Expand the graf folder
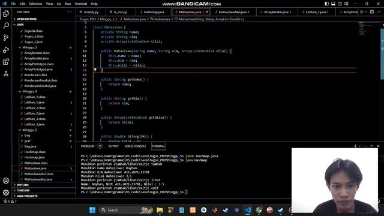 click(x=27, y=141)
